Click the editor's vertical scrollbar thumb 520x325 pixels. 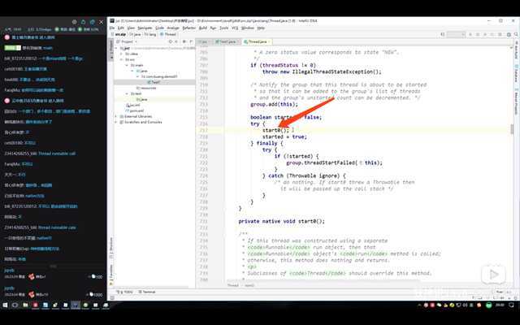tap(512, 129)
